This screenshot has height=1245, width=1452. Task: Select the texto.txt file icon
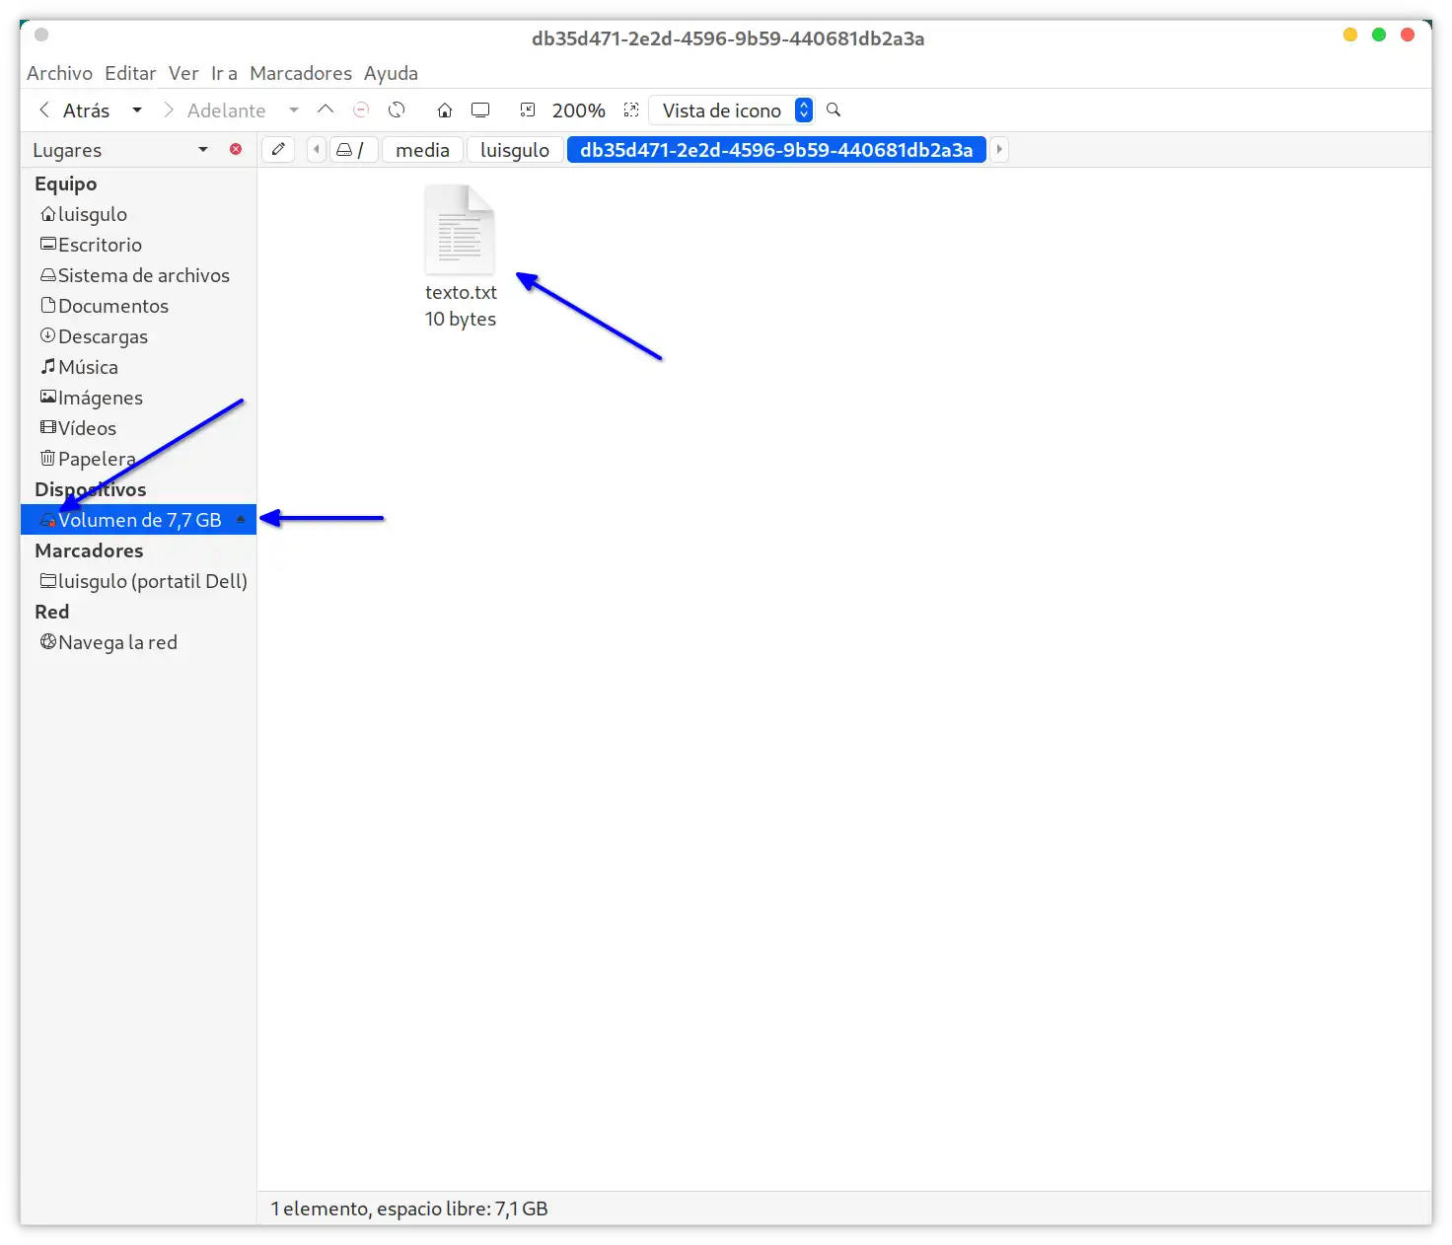click(x=460, y=230)
